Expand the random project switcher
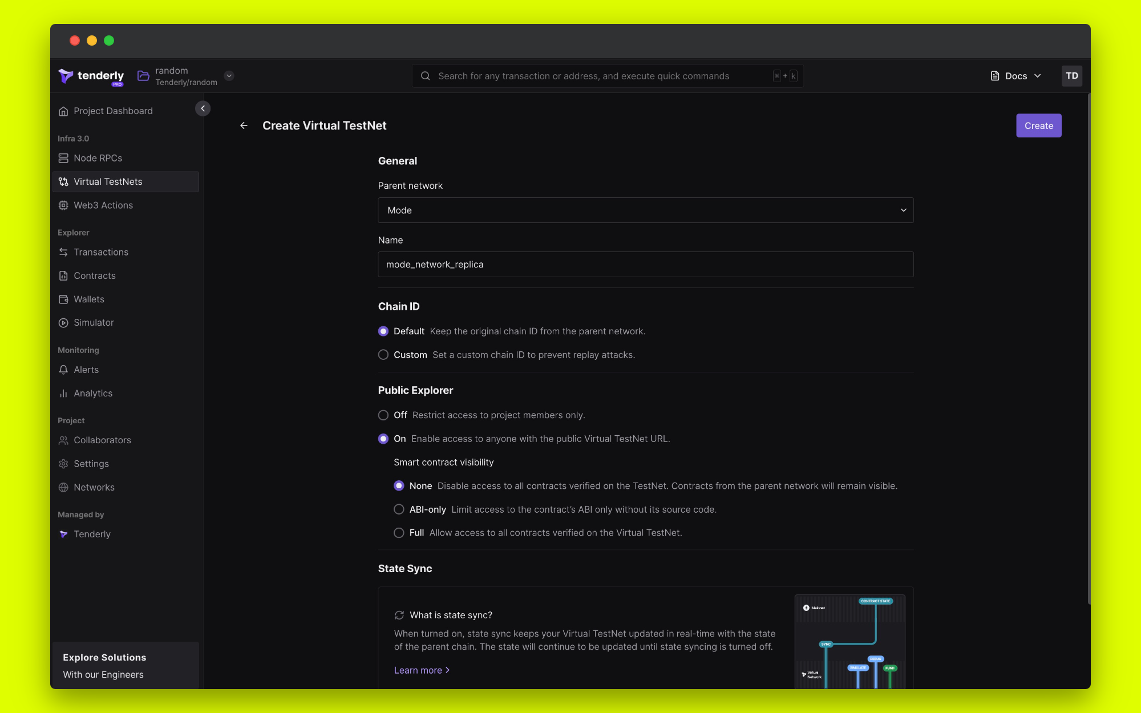Viewport: 1141px width, 713px height. pos(229,76)
